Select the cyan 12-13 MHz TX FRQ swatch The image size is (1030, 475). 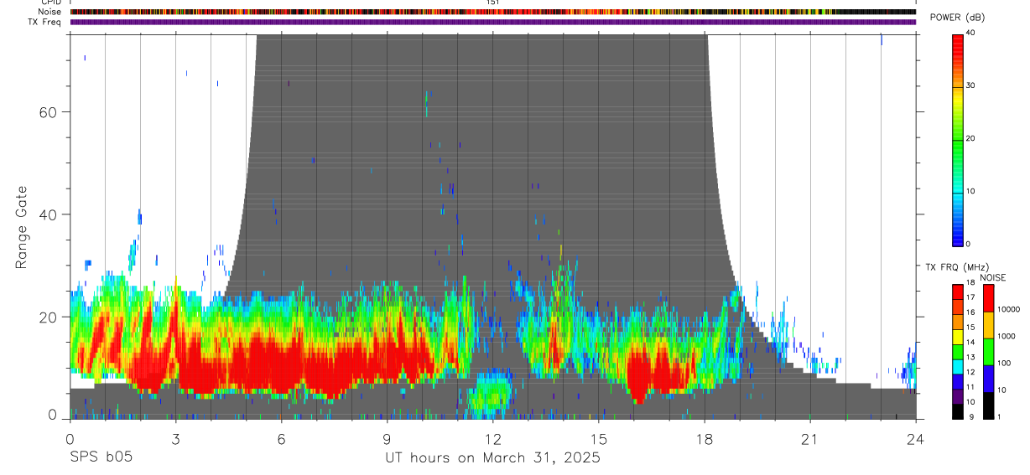[x=958, y=365]
